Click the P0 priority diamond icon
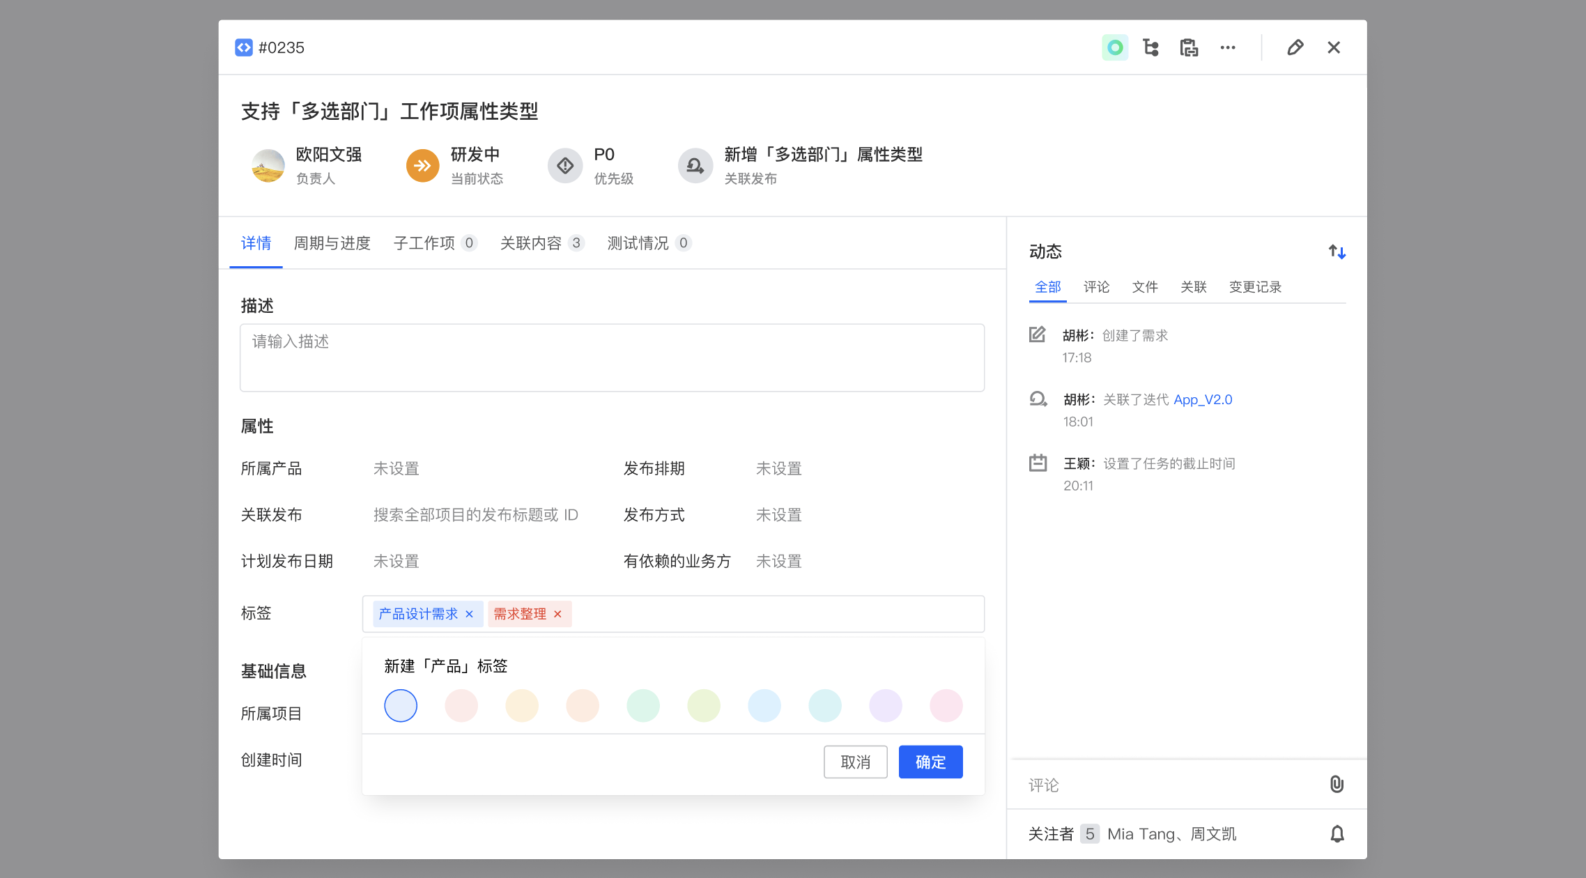Image resolution: width=1586 pixels, height=878 pixels. [565, 165]
